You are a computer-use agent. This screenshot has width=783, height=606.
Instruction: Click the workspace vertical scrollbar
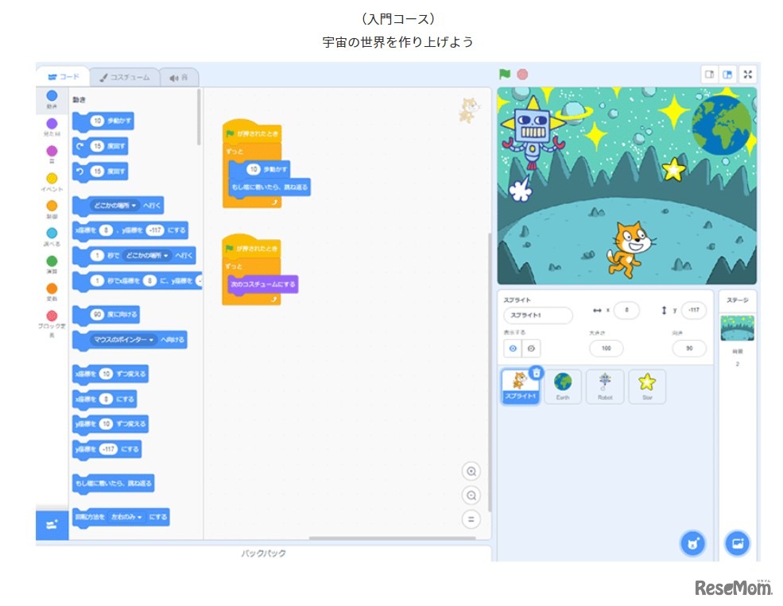coord(490,372)
